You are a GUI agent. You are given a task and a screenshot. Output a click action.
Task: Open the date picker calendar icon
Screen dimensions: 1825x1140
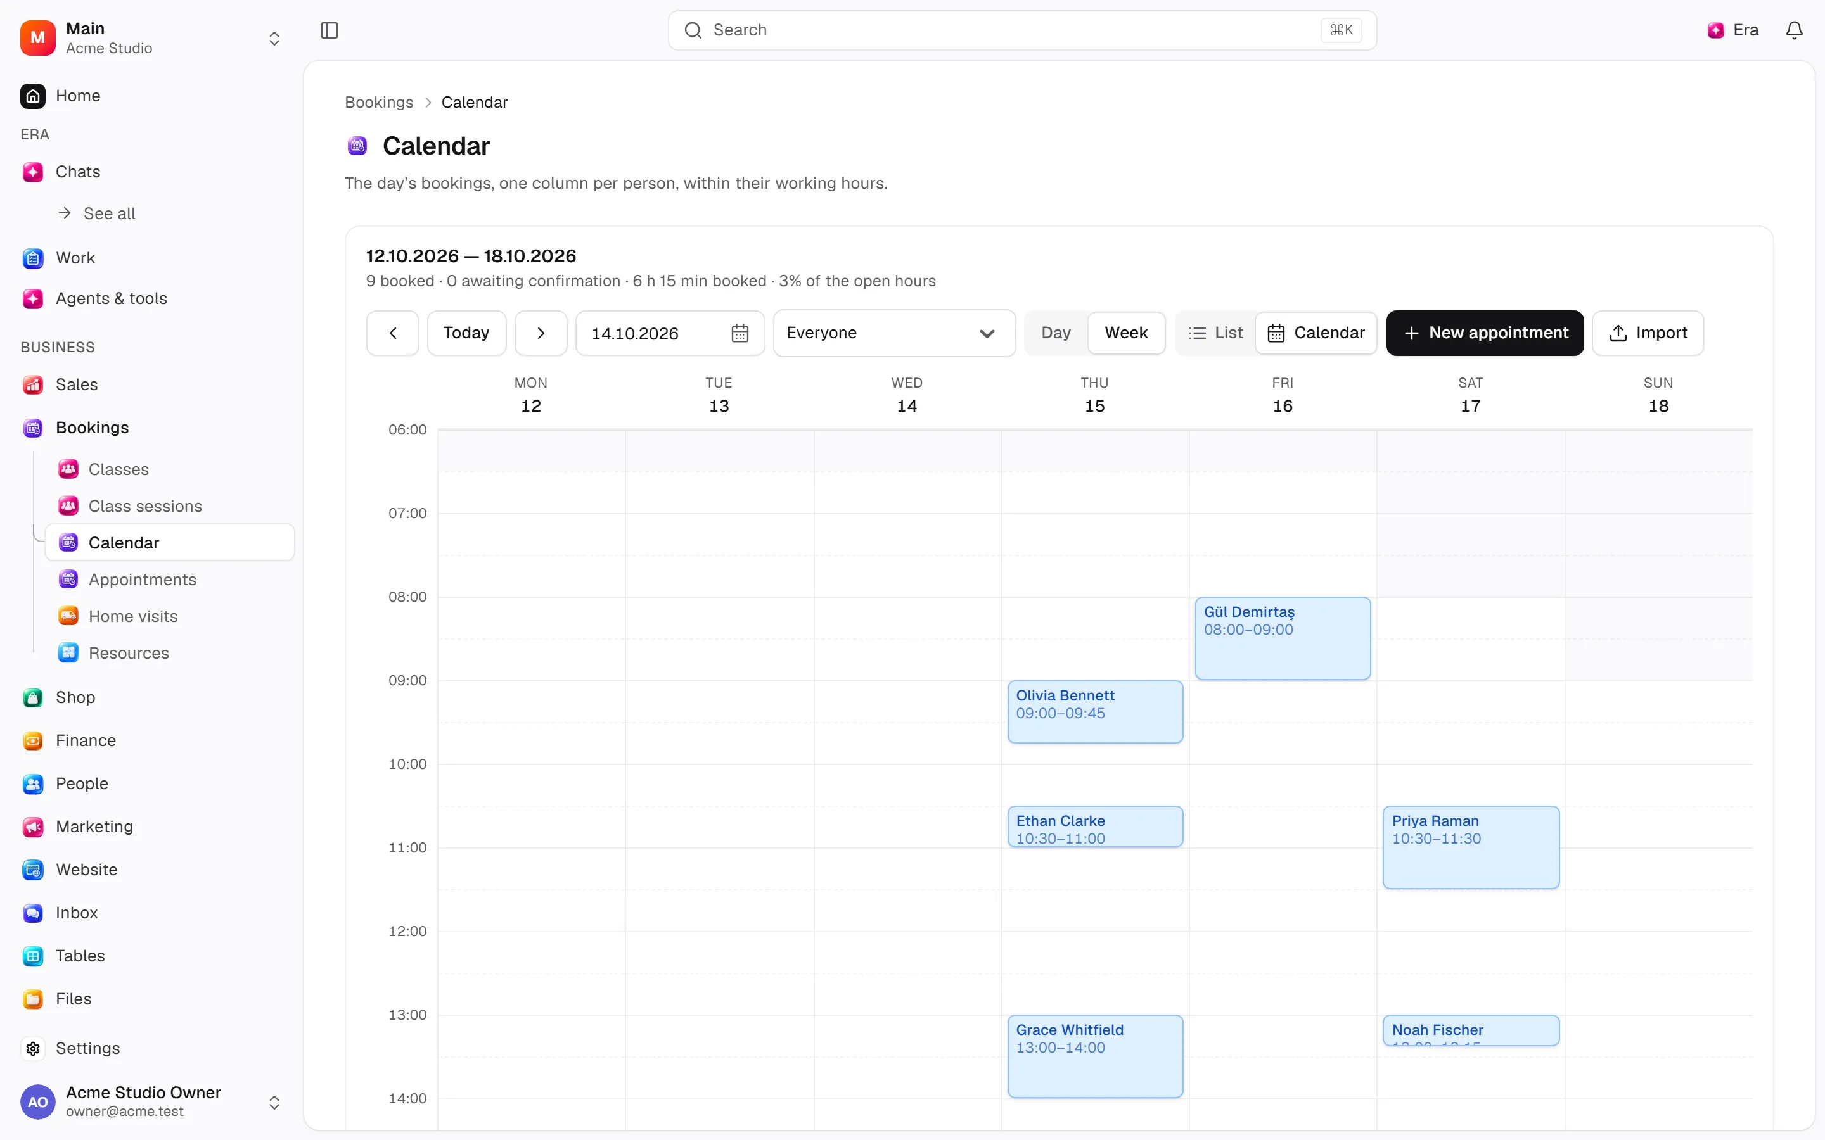740,333
